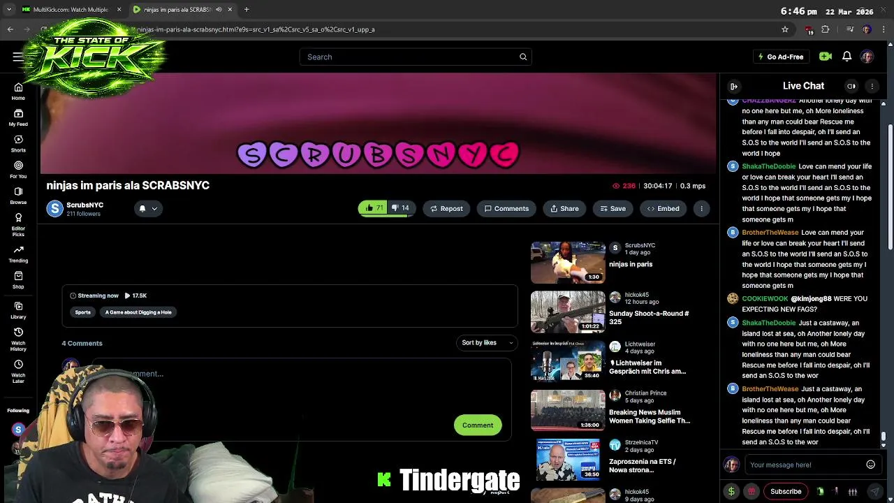Open Watch History in the sidebar
This screenshot has height=503, width=894.
pos(18,339)
